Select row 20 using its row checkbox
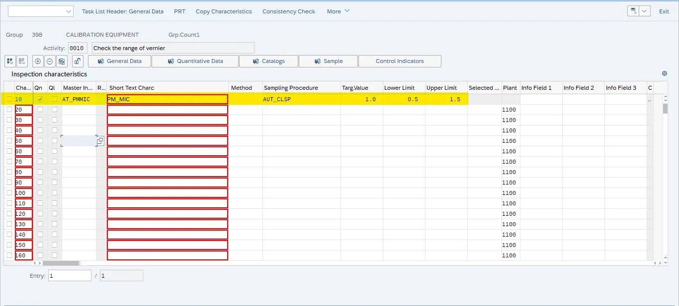 [x=9, y=110]
